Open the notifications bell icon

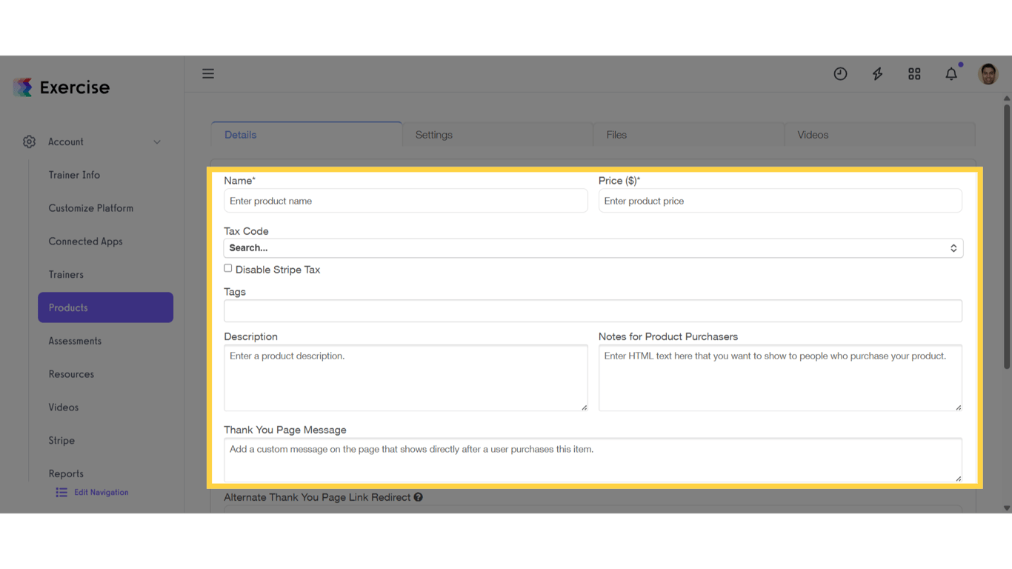951,73
